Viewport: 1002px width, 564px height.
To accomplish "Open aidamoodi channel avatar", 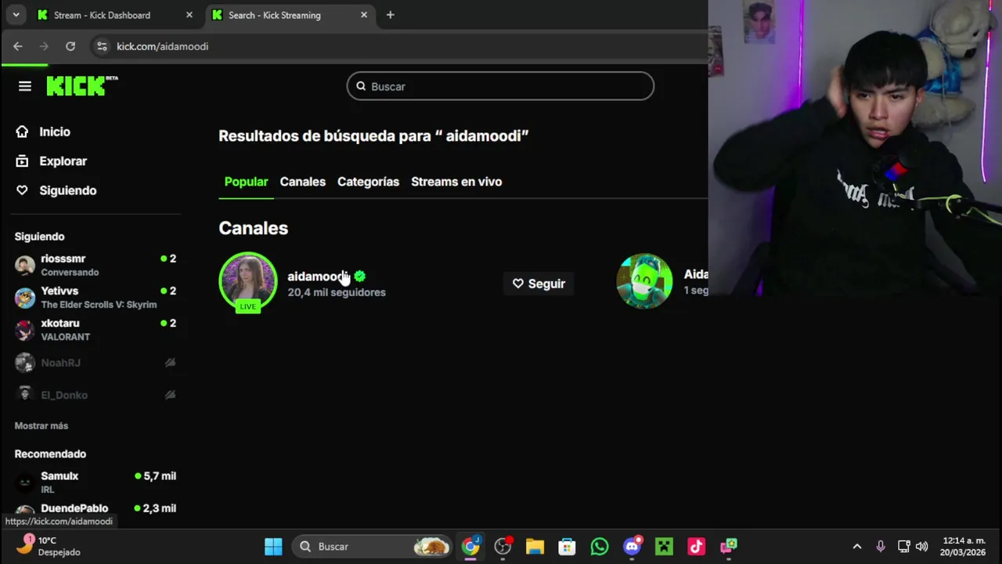I will point(247,280).
